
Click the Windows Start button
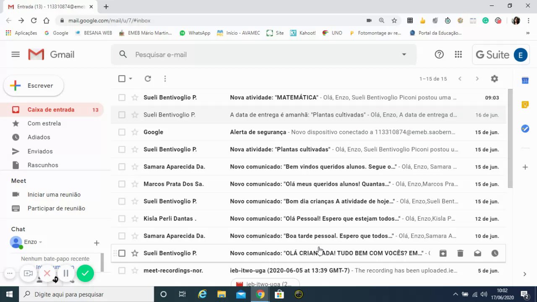[x=10, y=294]
